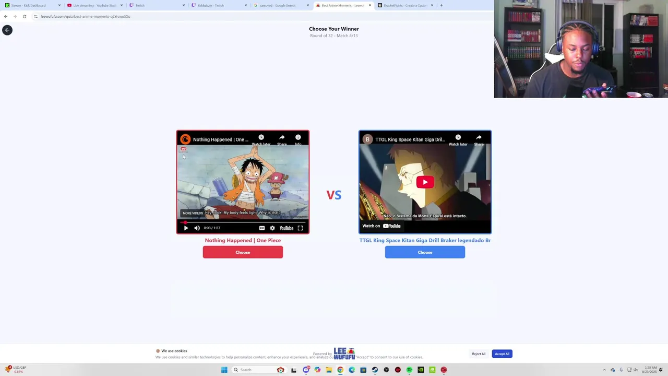Open Spotify from the taskbar
The image size is (668, 376).
[x=409, y=370]
